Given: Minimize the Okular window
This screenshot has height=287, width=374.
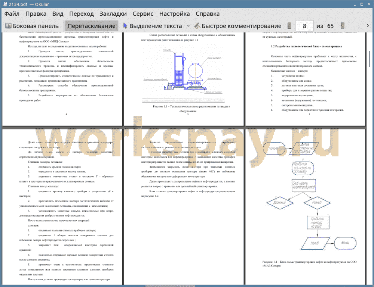Looking at the screenshot, I should 355,4.
